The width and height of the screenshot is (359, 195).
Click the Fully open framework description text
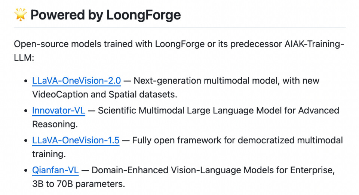pos(237,140)
